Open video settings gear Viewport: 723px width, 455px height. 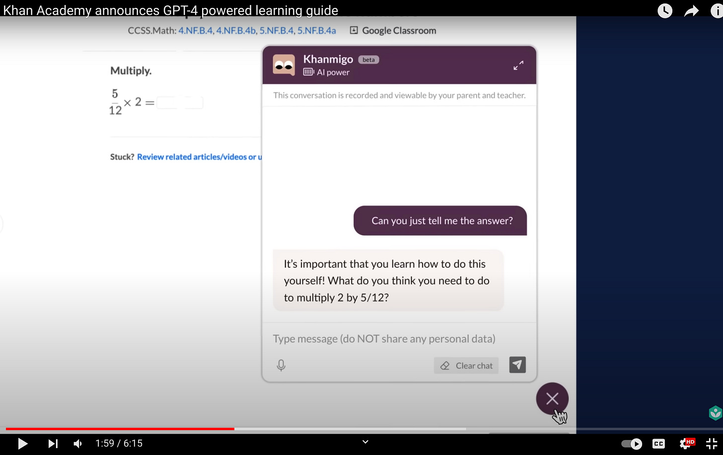686,443
